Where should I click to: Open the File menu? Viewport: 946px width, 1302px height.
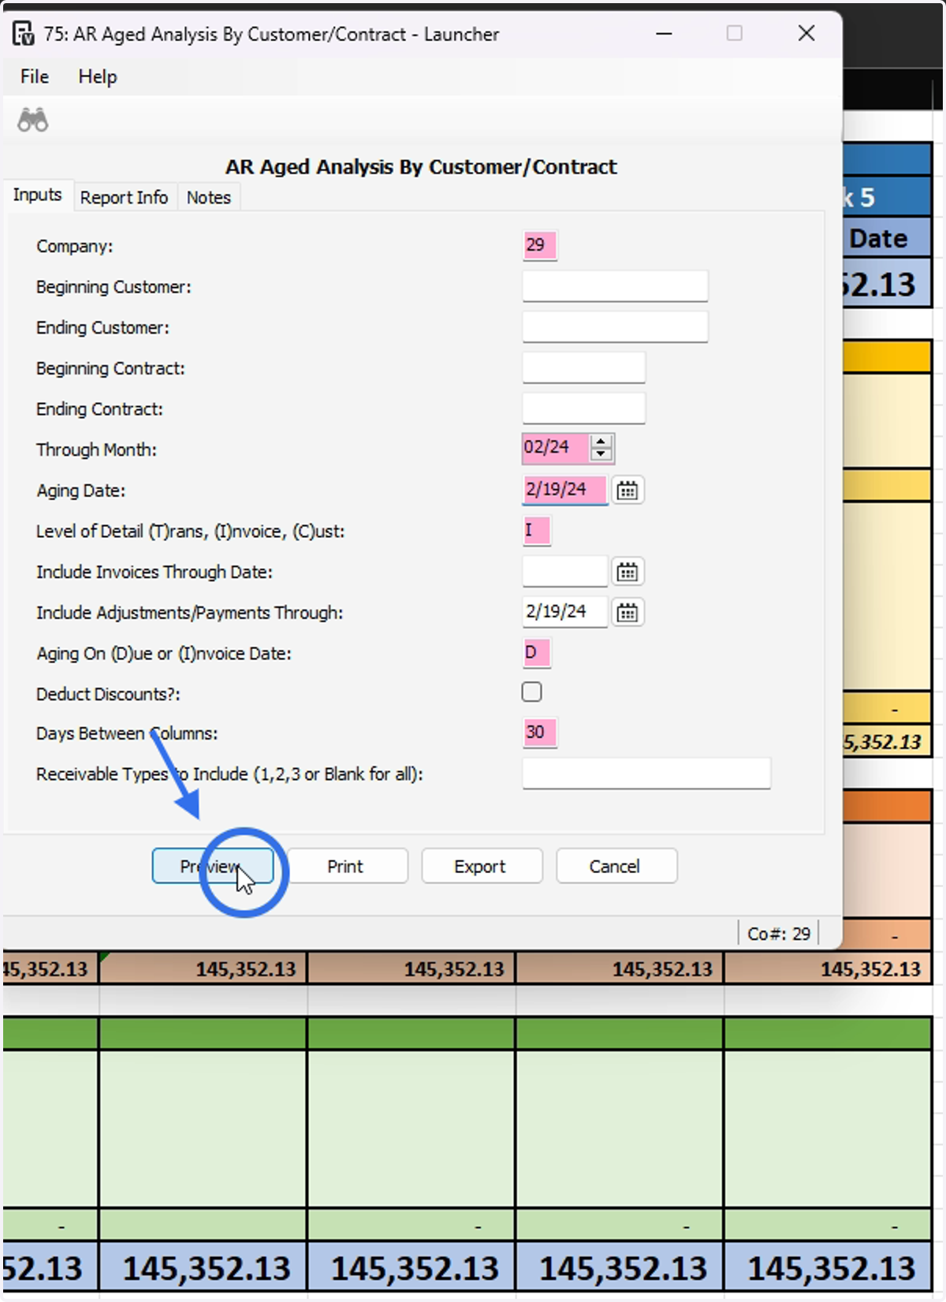click(35, 76)
